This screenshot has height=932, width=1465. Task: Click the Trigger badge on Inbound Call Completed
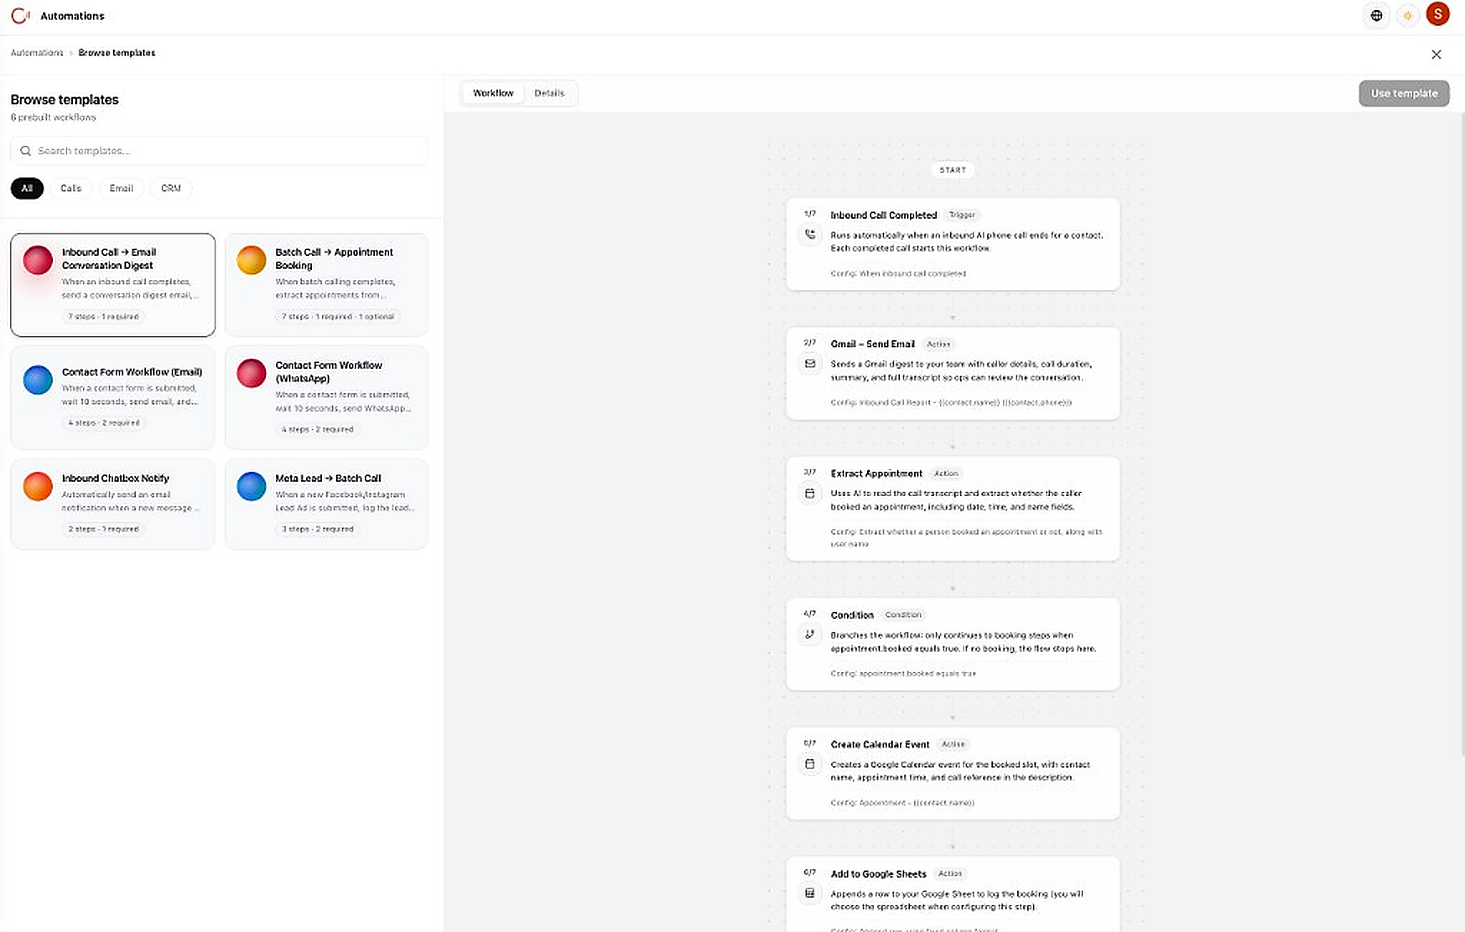(x=962, y=215)
